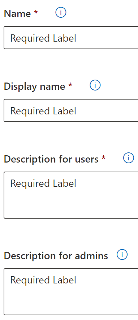Open the Display name info tooltip icon
The height and width of the screenshot is (320, 138).
(95, 85)
